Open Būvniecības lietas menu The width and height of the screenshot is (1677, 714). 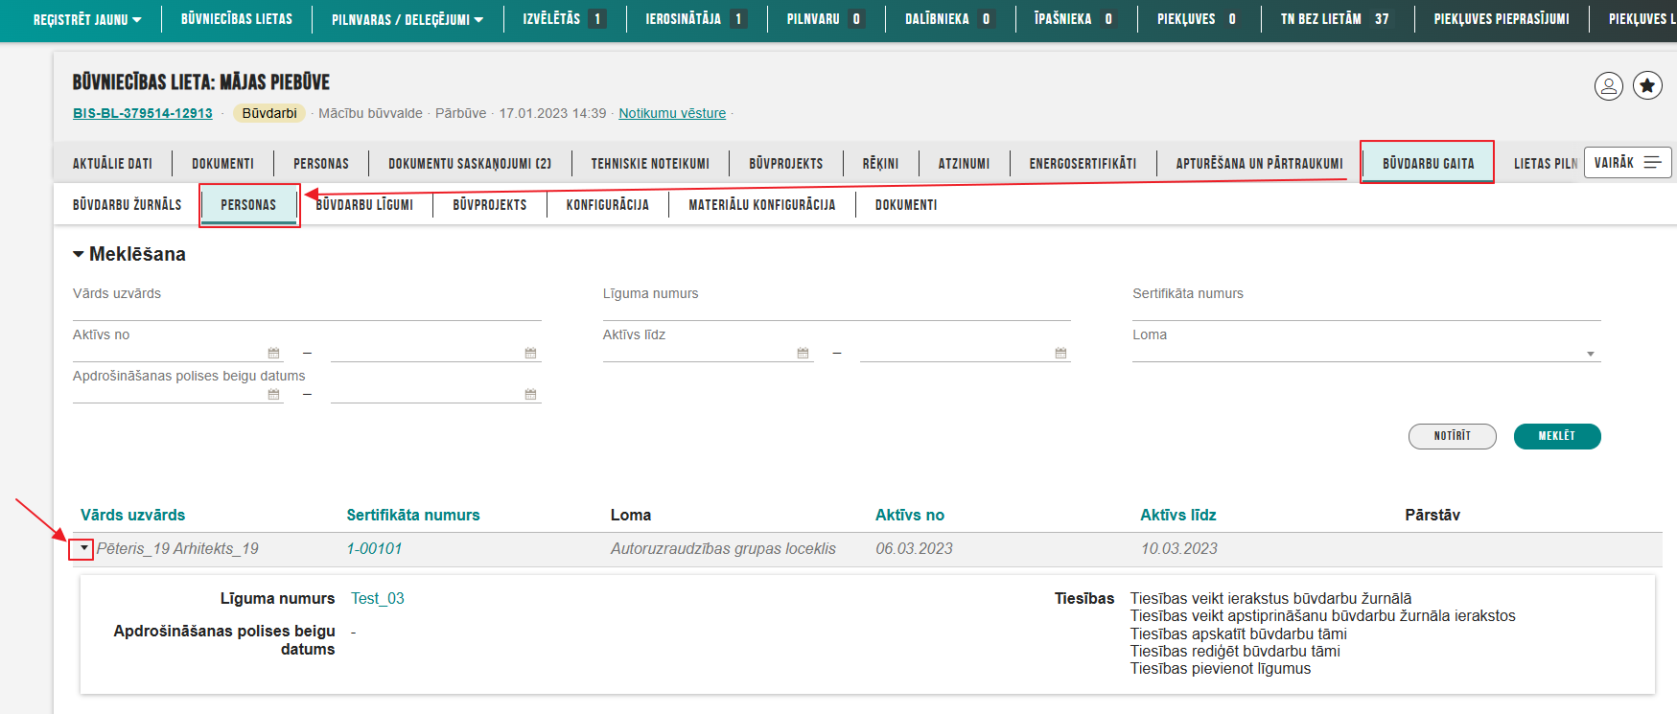[x=237, y=19]
